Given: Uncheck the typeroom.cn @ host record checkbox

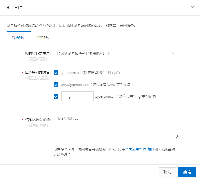Looking at the screenshot, I should [x=56, y=73].
